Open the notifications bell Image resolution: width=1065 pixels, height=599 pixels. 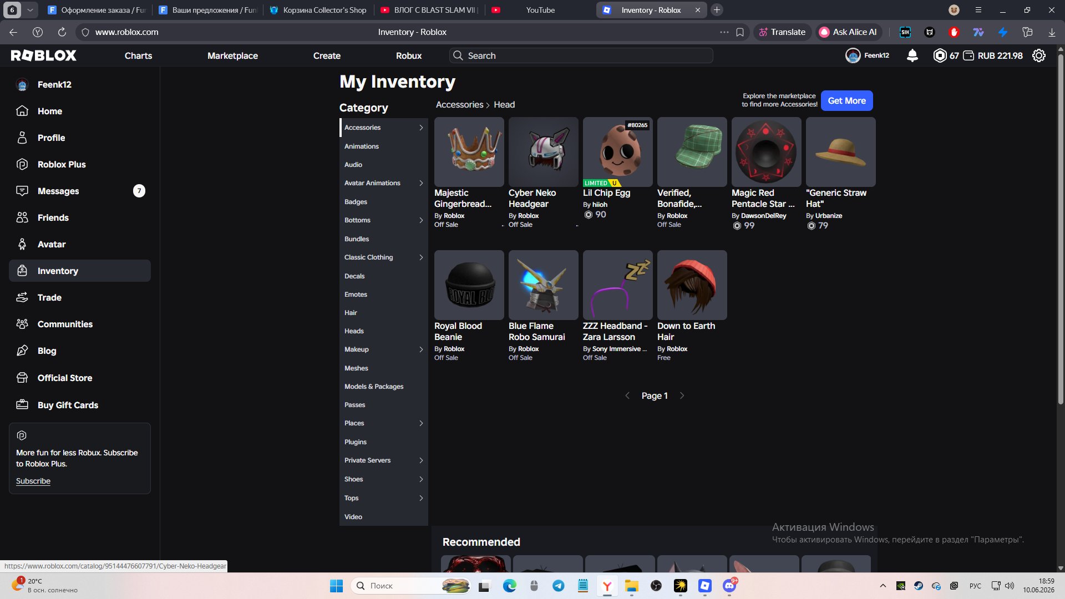(912, 55)
